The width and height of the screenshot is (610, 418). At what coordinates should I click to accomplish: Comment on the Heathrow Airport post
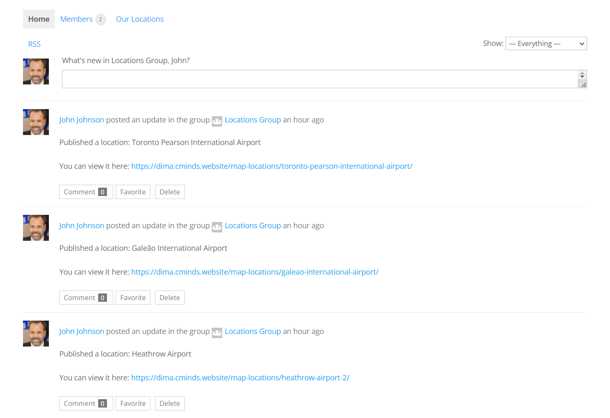(86, 403)
